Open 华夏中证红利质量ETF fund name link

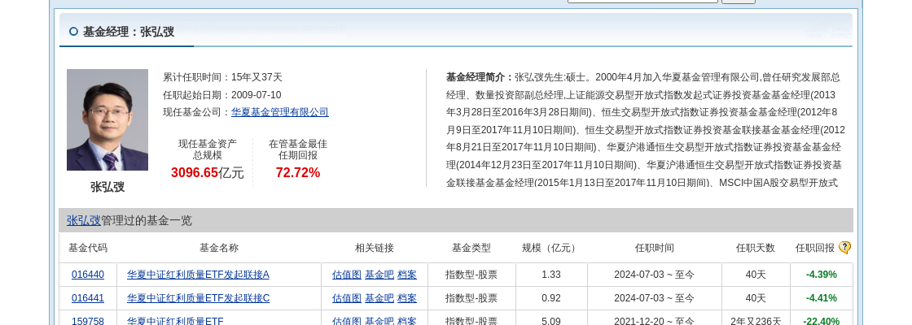click(x=175, y=321)
